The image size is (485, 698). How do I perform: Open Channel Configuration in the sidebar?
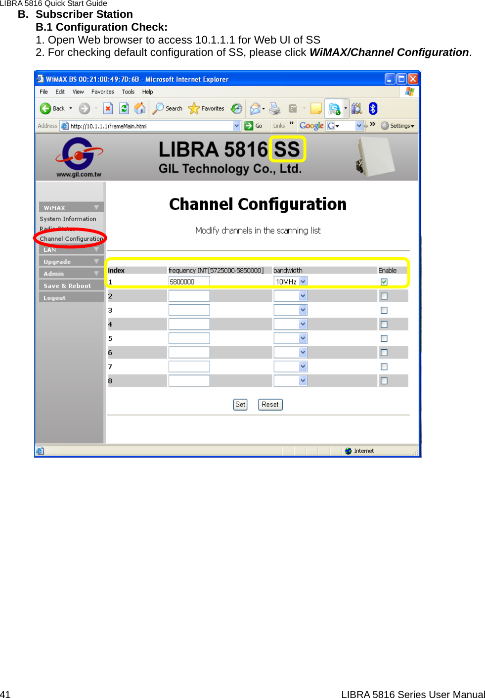[x=72, y=238]
